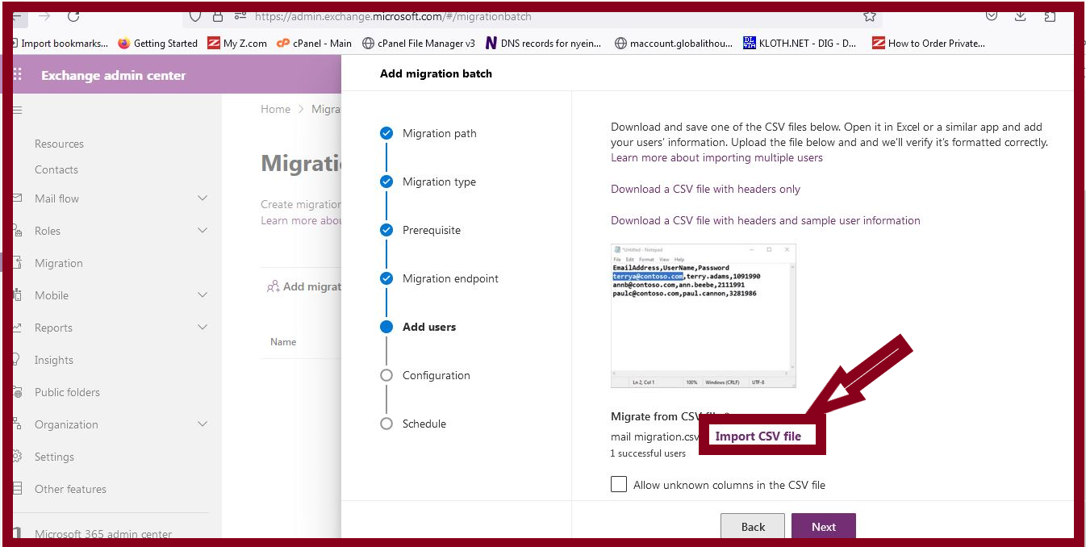This screenshot has height=547, width=1086.
Task: Open cPanel File Manager v3 bookmark
Action: pos(419,44)
